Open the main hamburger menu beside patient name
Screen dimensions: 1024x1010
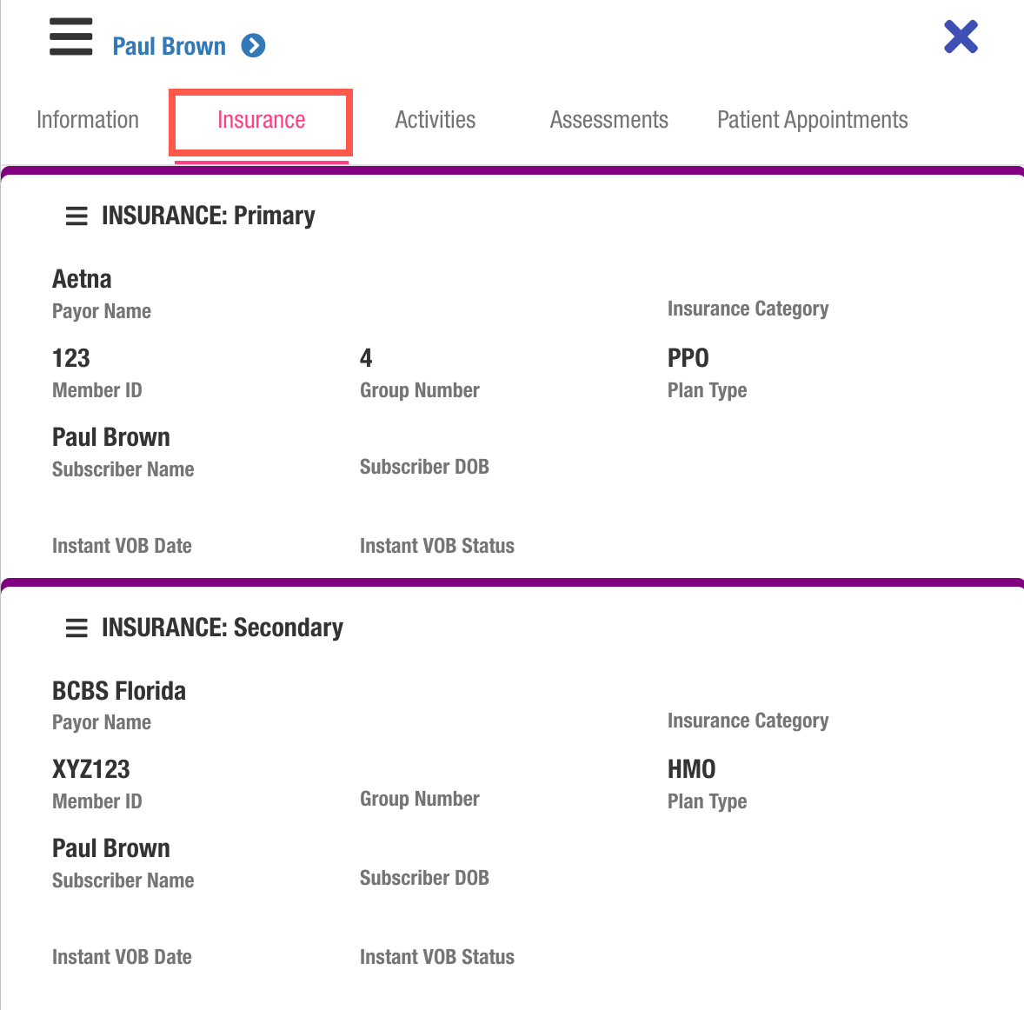71,37
